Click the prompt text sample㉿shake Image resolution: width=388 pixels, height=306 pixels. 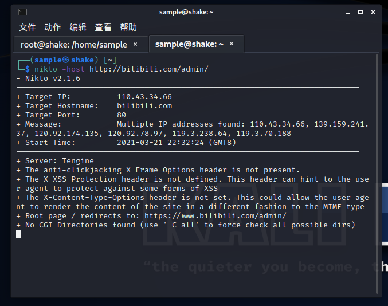click(x=64, y=60)
